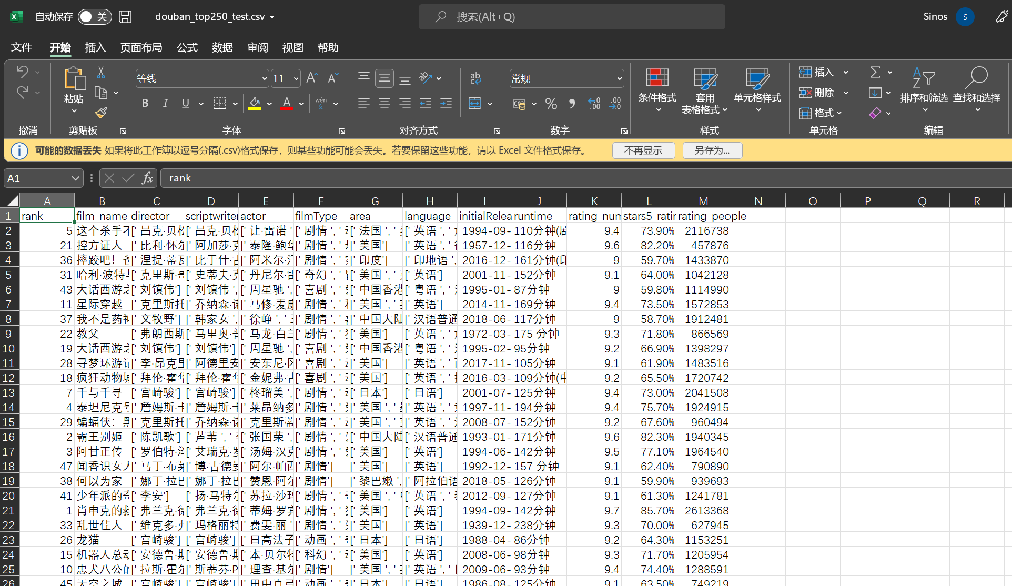Click increase indent icon
The width and height of the screenshot is (1012, 586).
pos(446,103)
